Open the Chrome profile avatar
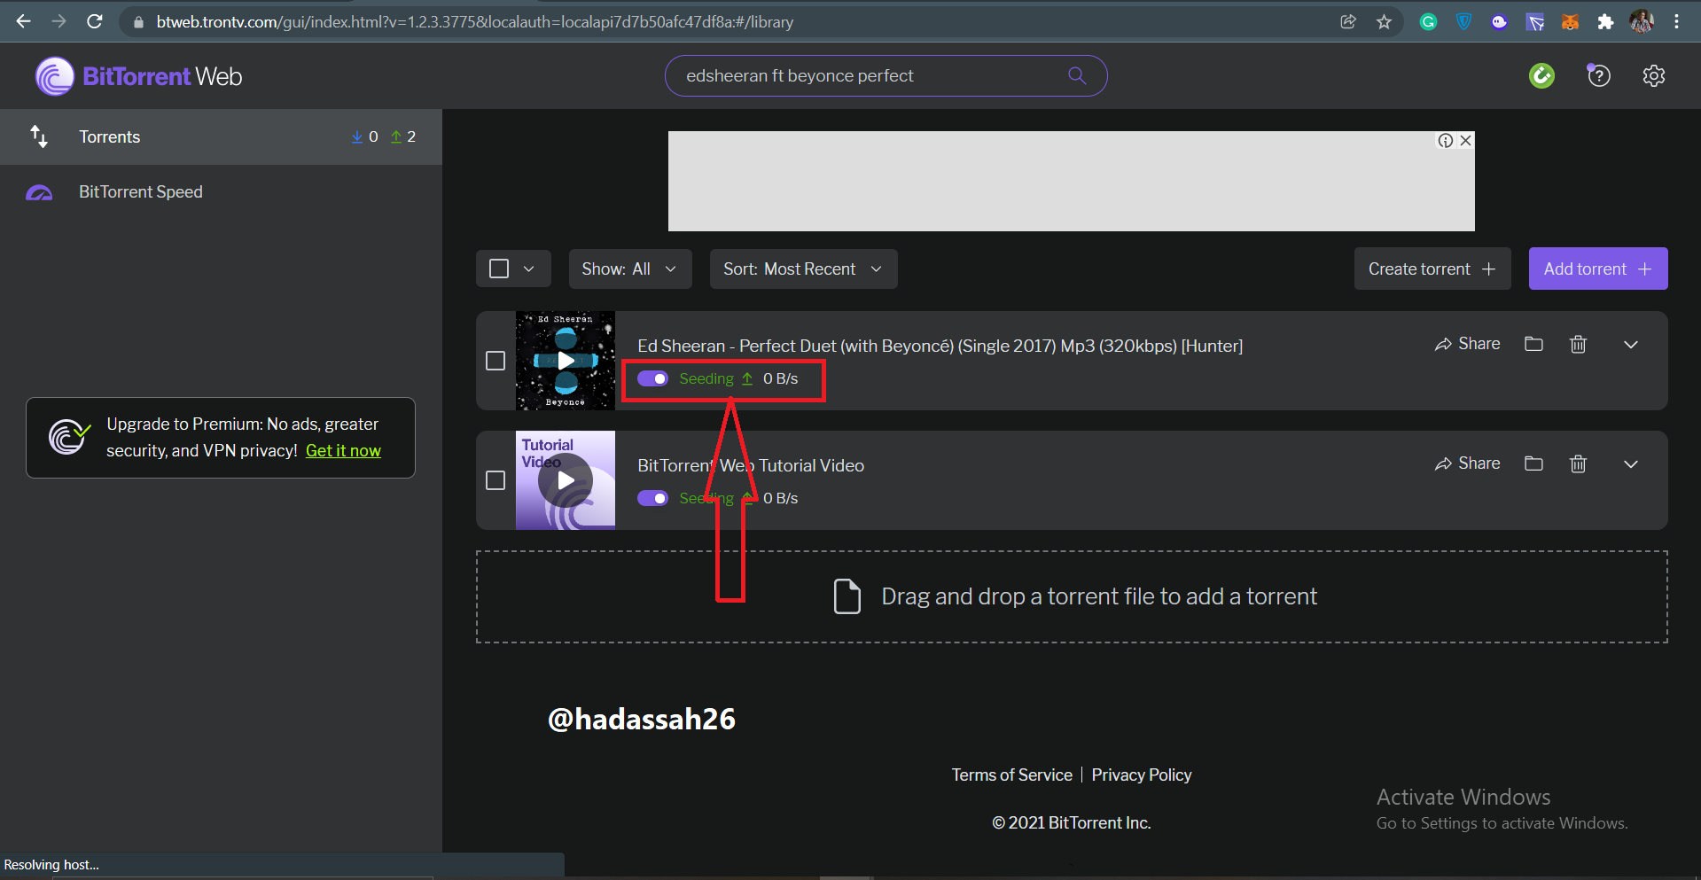Viewport: 1701px width, 880px height. tap(1642, 22)
